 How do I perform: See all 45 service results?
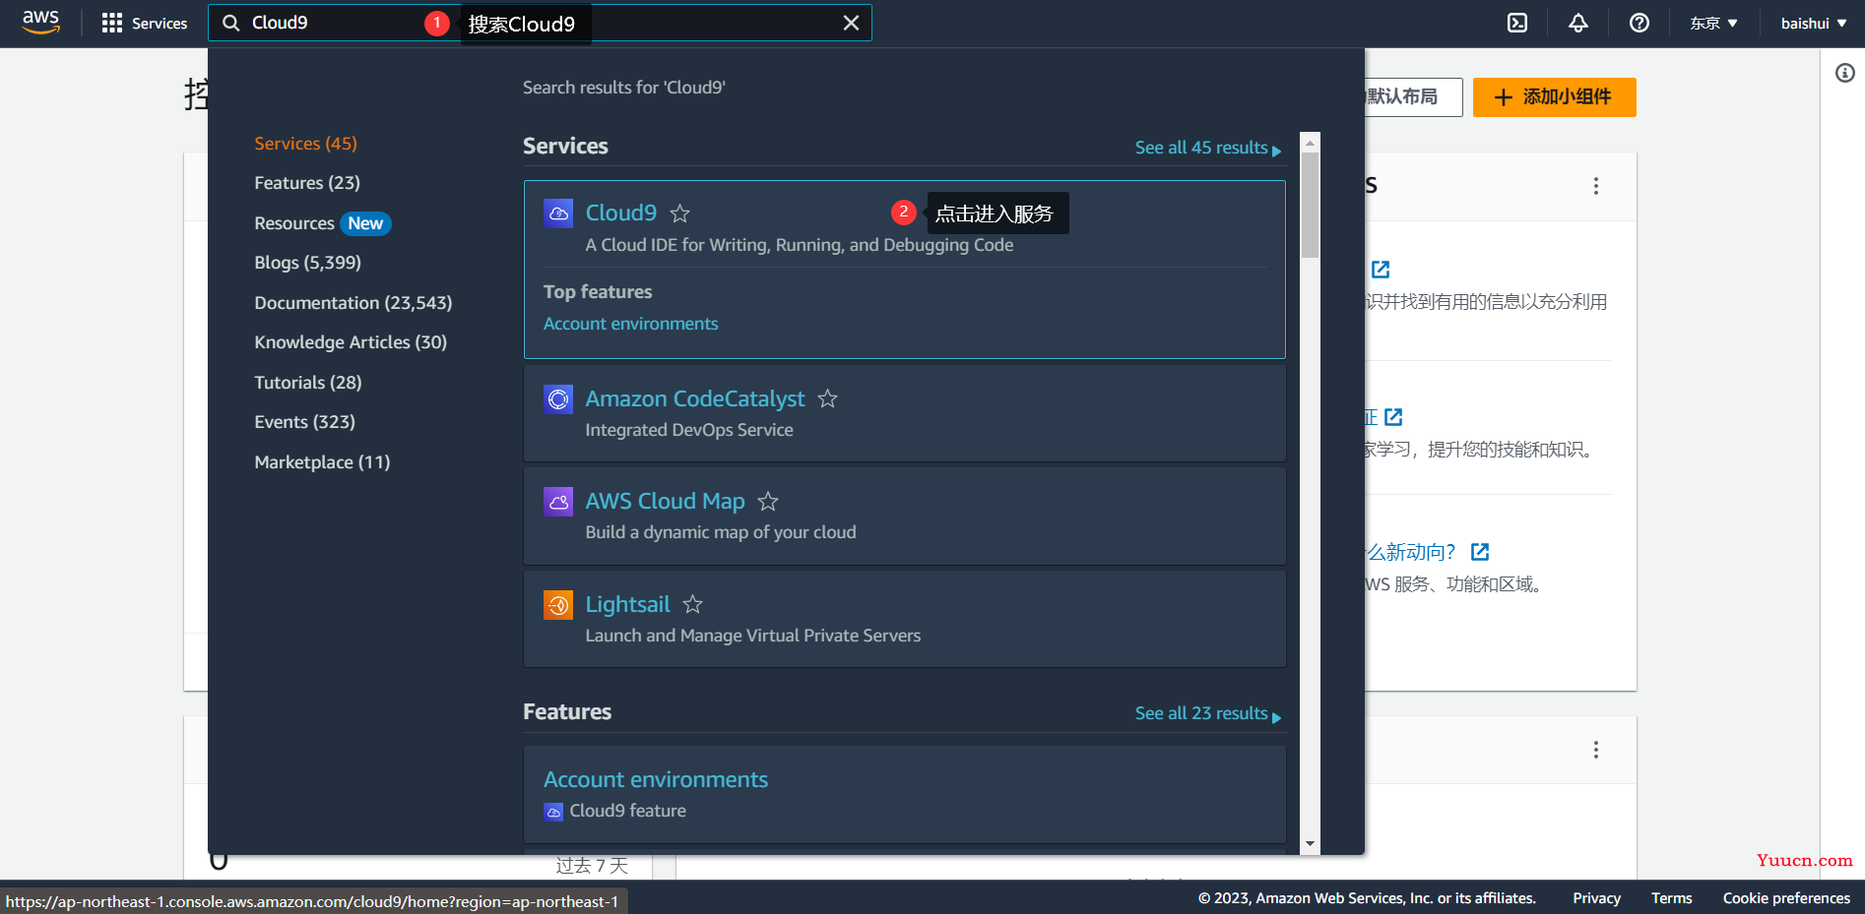tap(1208, 148)
